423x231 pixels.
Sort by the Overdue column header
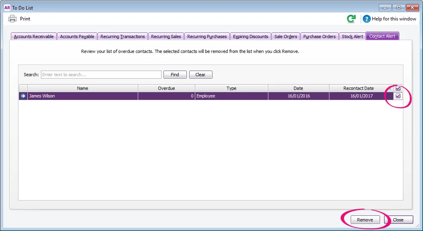166,88
